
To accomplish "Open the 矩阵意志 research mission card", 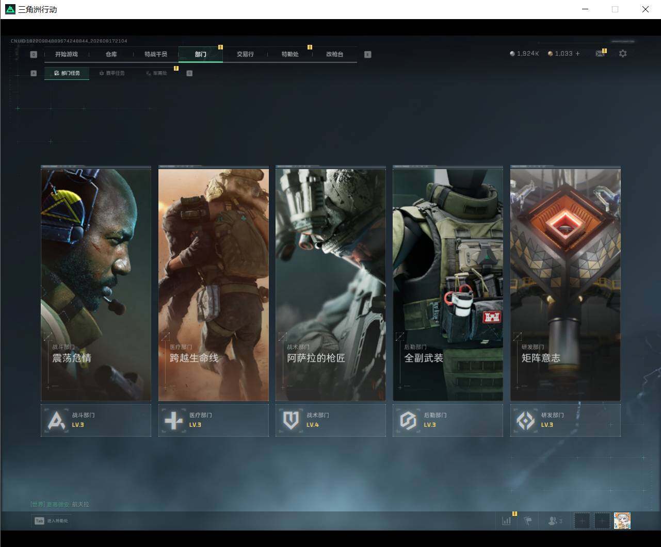I will (x=566, y=284).
